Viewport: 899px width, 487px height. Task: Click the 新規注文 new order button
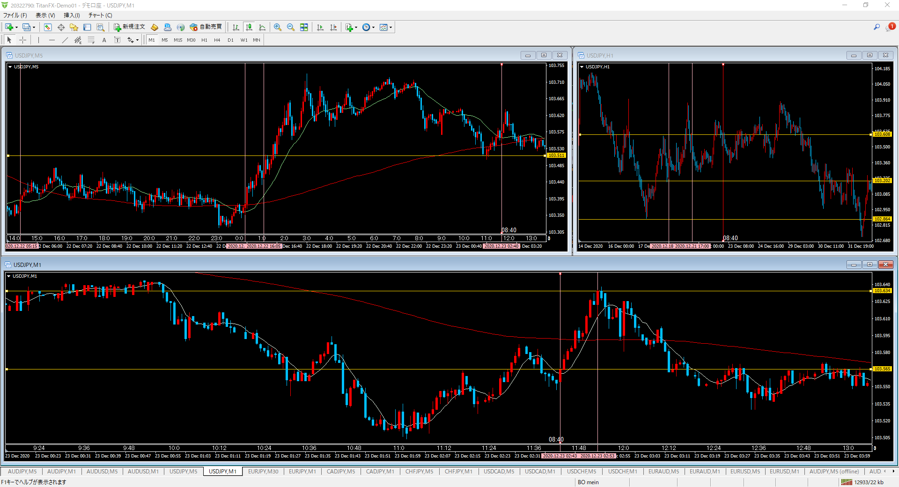130,27
